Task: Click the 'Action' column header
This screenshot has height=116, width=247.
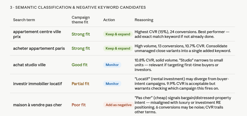Action: 109,20
